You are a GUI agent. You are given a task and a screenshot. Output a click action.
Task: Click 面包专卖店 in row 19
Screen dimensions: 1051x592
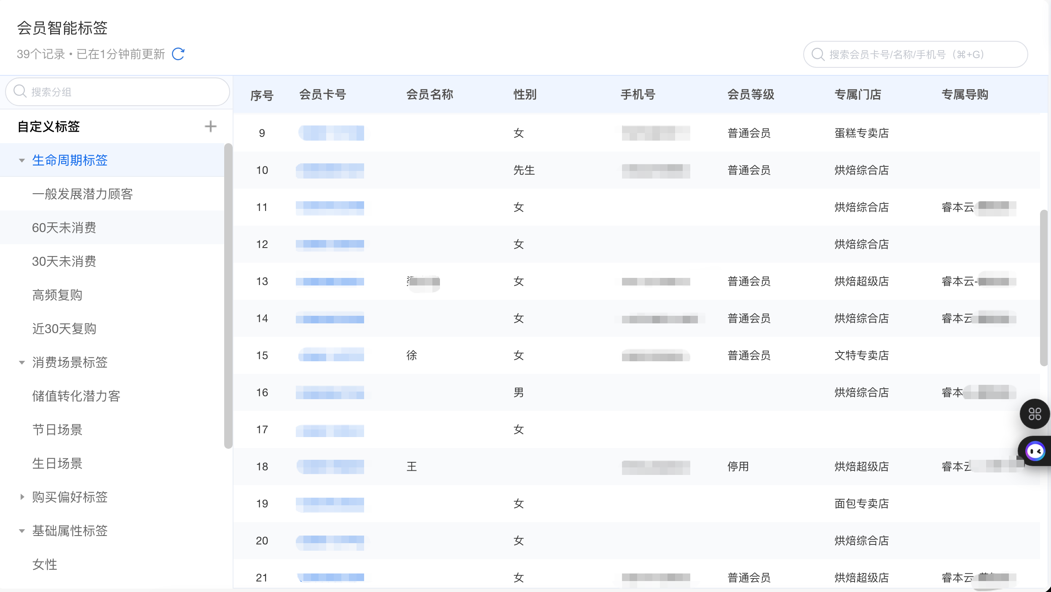pos(862,504)
